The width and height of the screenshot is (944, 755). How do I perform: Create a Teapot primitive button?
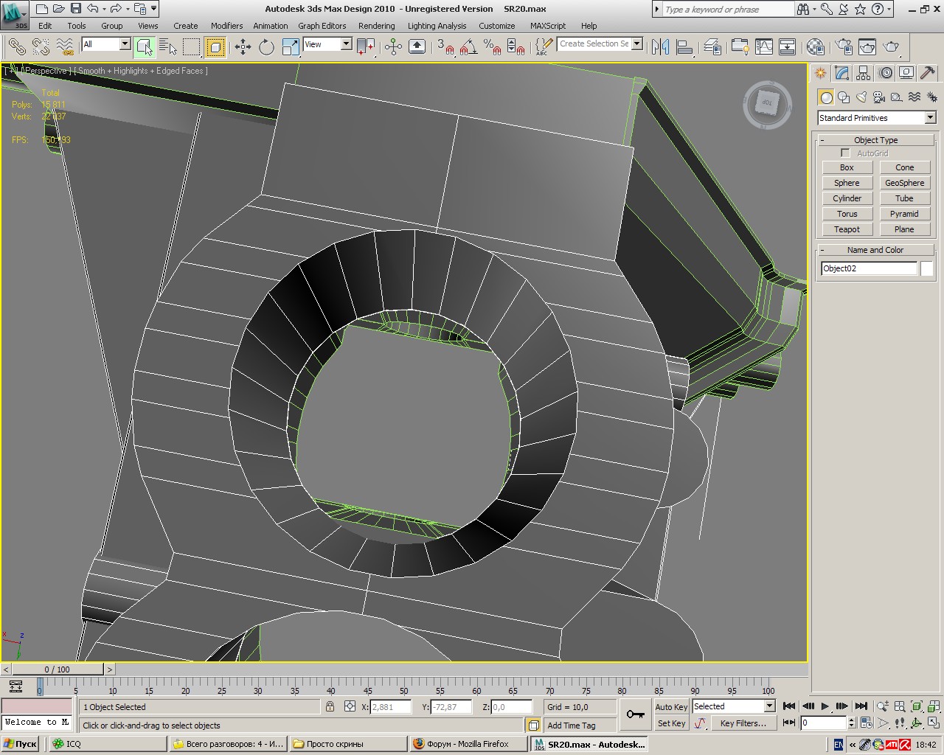[x=847, y=229]
